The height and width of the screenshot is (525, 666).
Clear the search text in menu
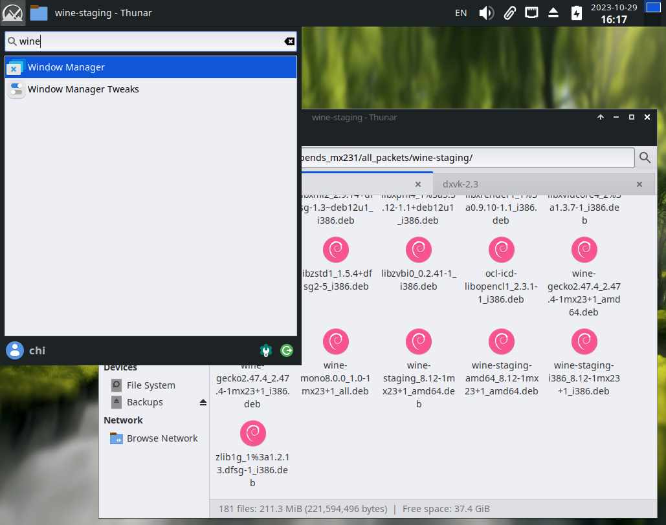(x=289, y=42)
